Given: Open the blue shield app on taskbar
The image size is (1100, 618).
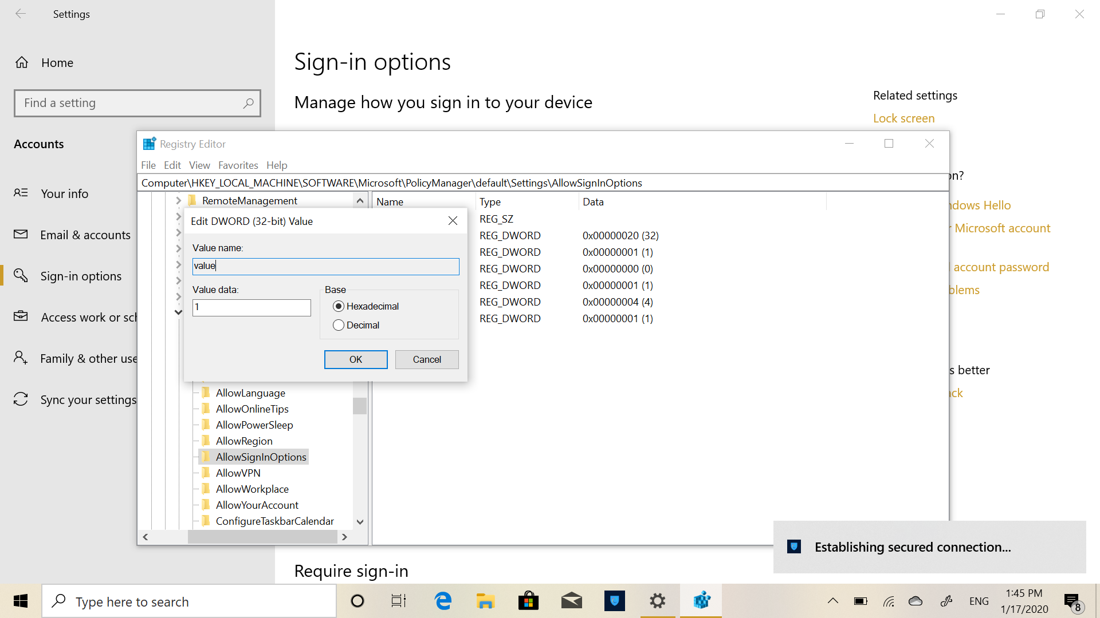Looking at the screenshot, I should (x=614, y=601).
